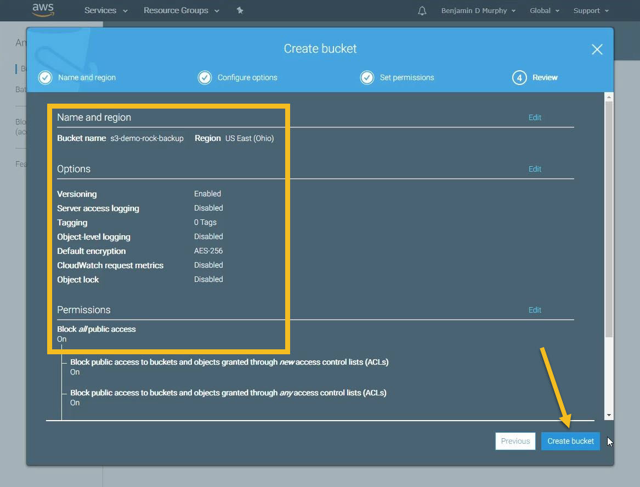Click the Server access logging label
Image resolution: width=640 pixels, height=487 pixels.
(x=98, y=208)
